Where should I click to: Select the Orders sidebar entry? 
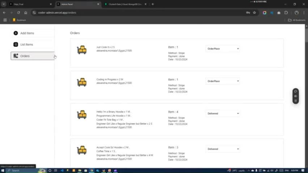click(x=33, y=56)
